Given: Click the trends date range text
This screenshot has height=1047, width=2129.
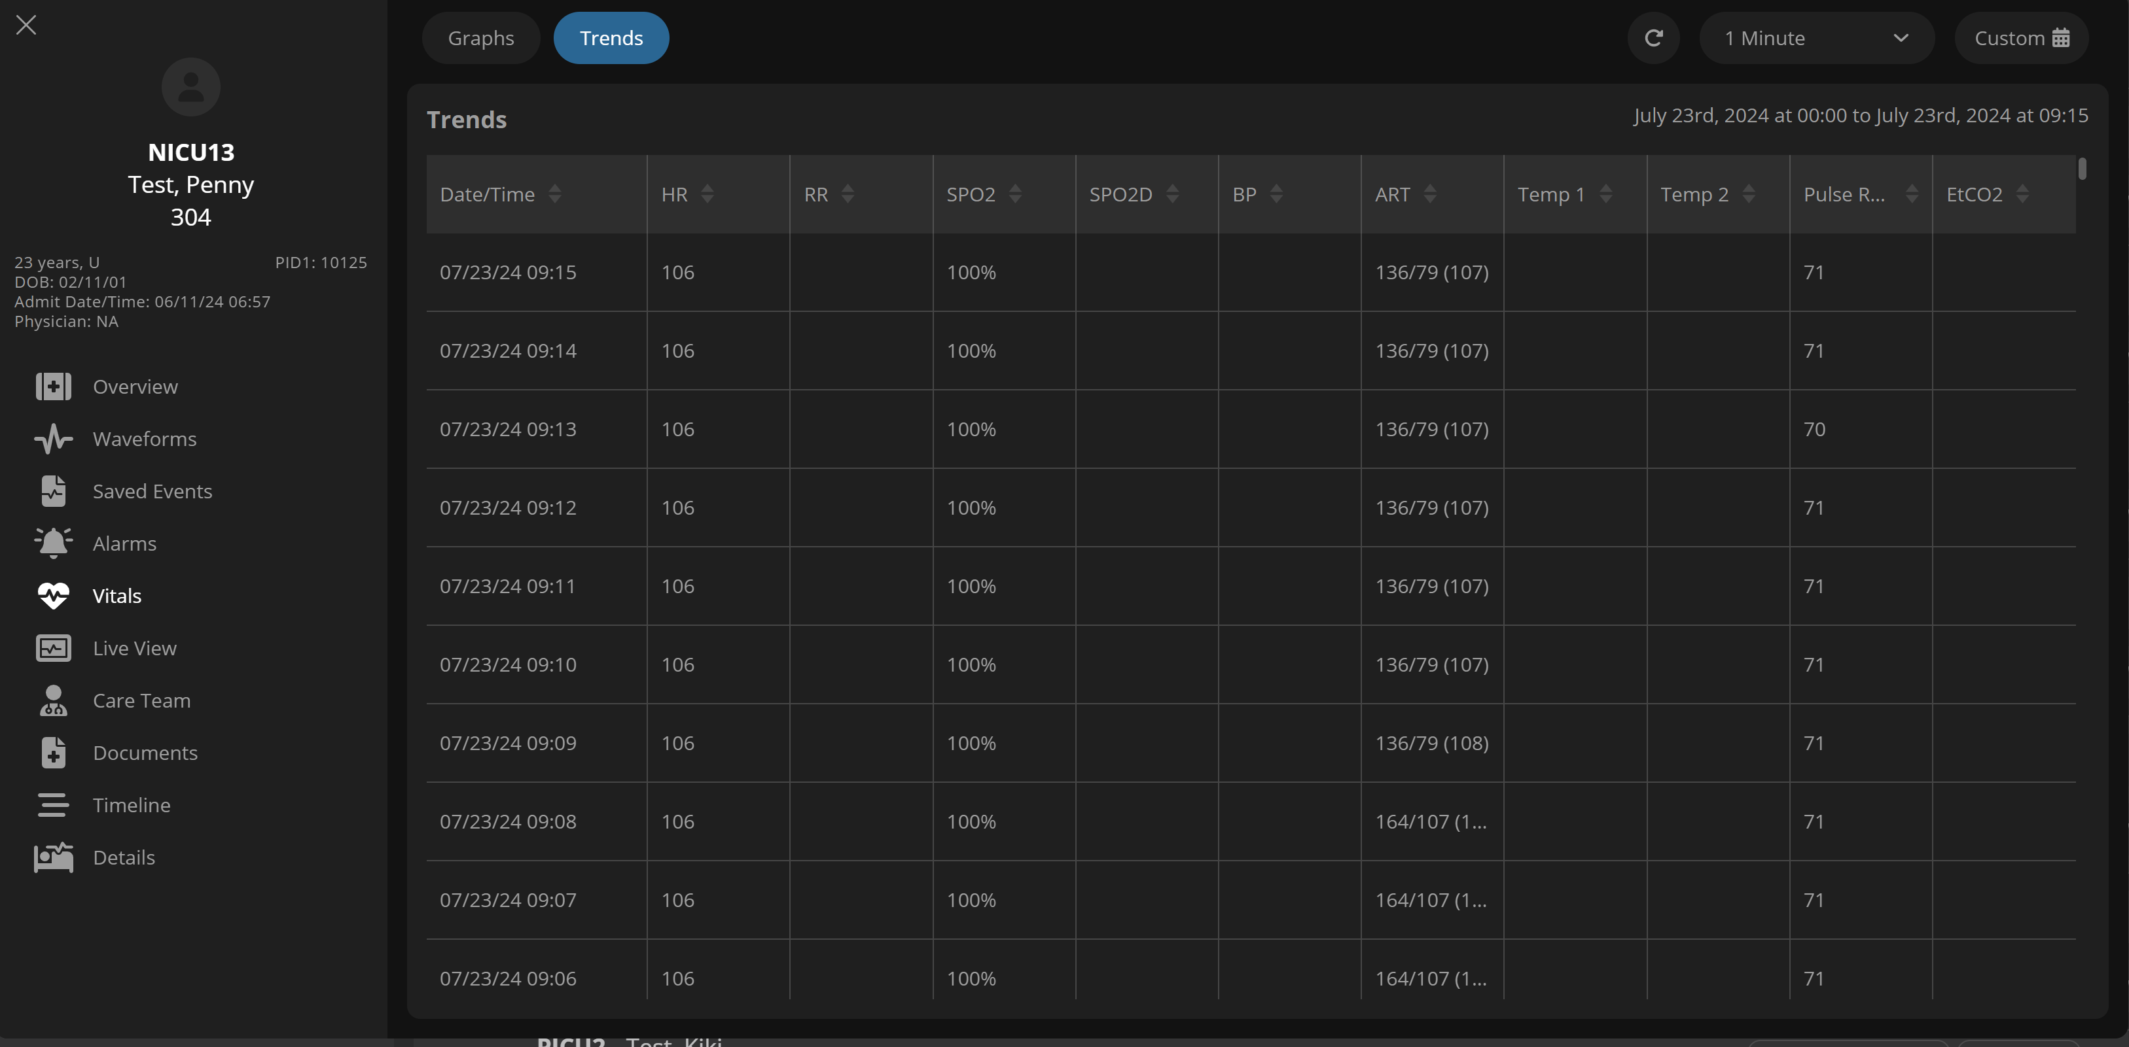Looking at the screenshot, I should click(1861, 116).
